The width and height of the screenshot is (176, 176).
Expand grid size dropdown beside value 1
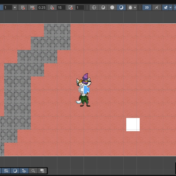[15, 7]
